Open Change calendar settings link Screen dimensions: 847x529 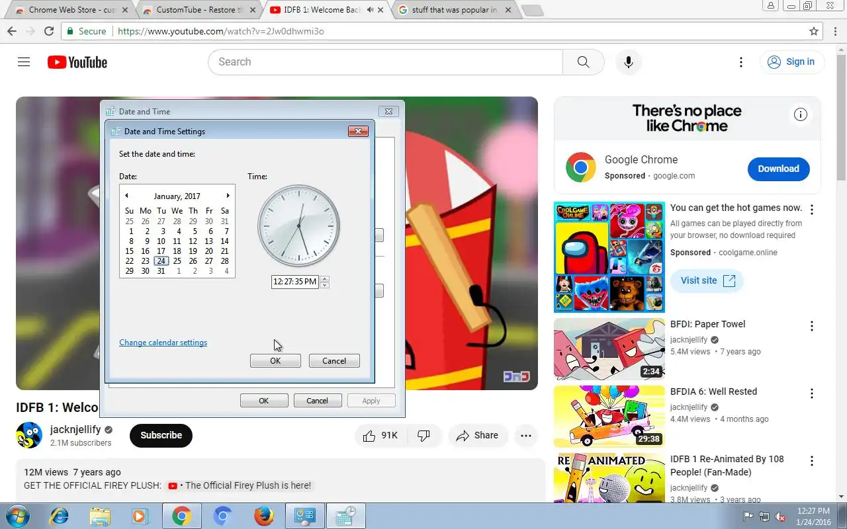(163, 343)
